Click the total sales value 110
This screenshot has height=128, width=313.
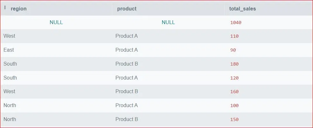pyautogui.click(x=234, y=36)
